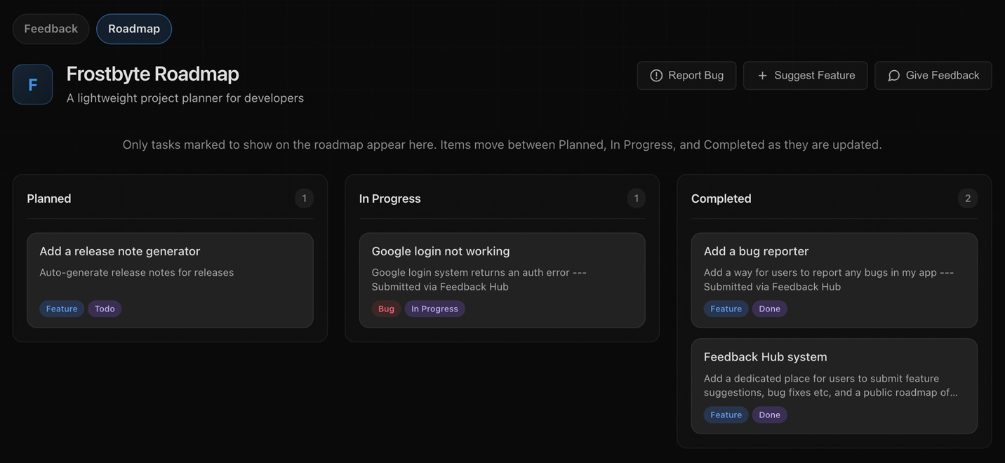This screenshot has width=1005, height=463.
Task: Open the Add a bug reporter card
Action: click(834, 280)
